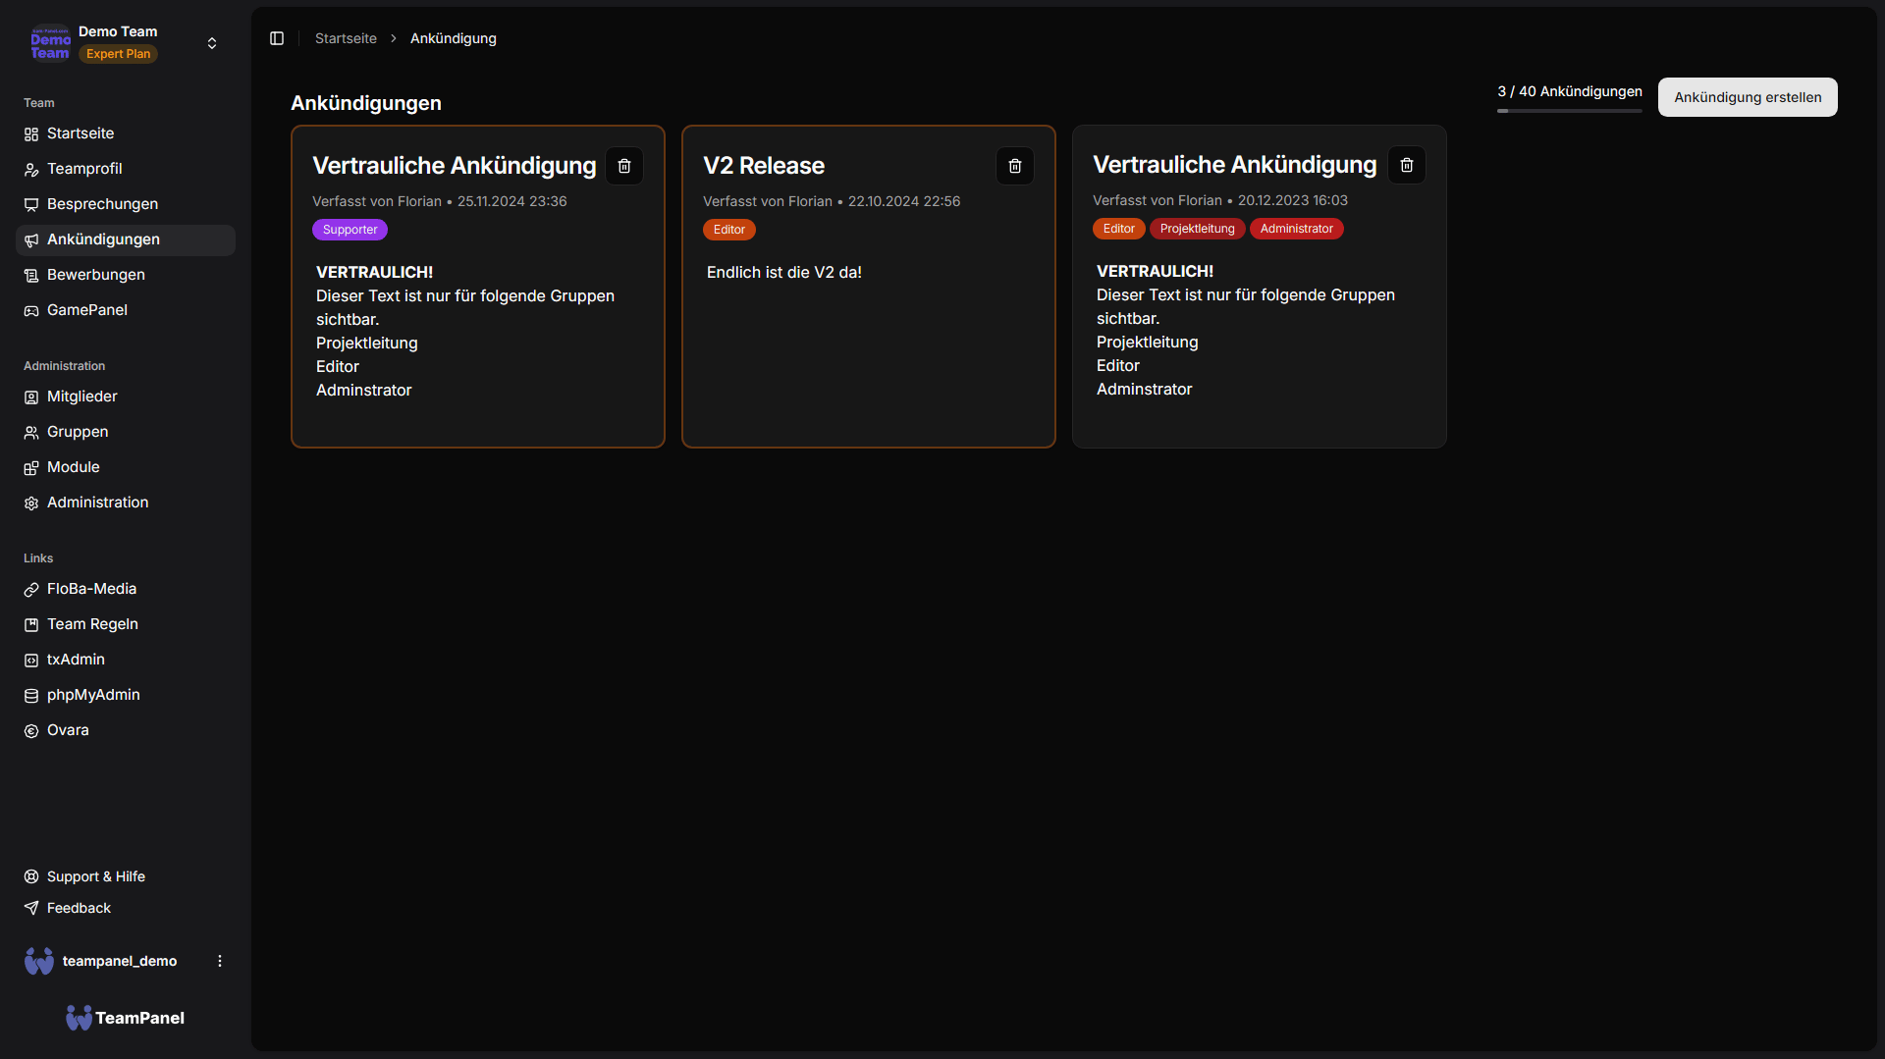The height and width of the screenshot is (1059, 1885).
Task: Click the Demo Team logo image
Action: [x=50, y=43]
